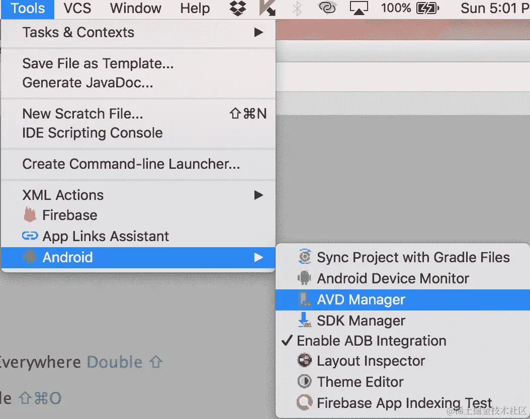Viewport: 530px width, 419px height.
Task: Click the Creative Cloud menu bar icon
Action: click(x=327, y=8)
